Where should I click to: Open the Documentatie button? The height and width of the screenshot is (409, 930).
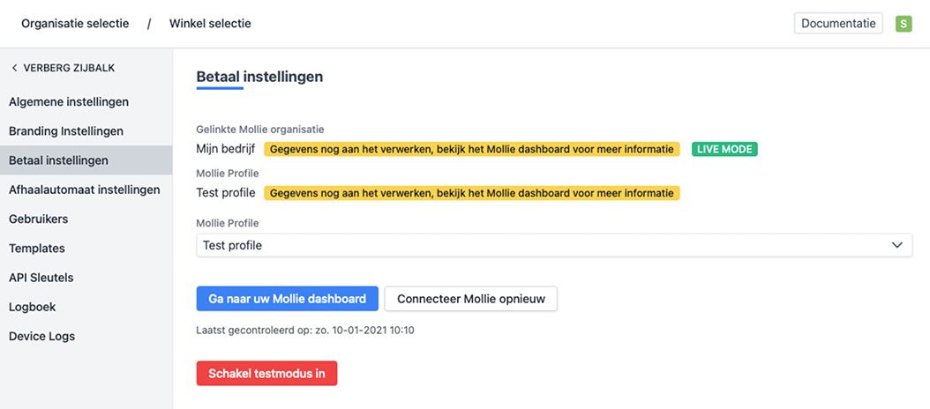tap(838, 24)
